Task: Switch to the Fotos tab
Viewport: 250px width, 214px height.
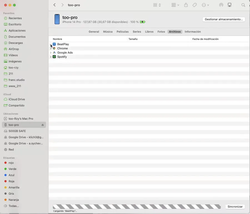Action: coord(161,32)
